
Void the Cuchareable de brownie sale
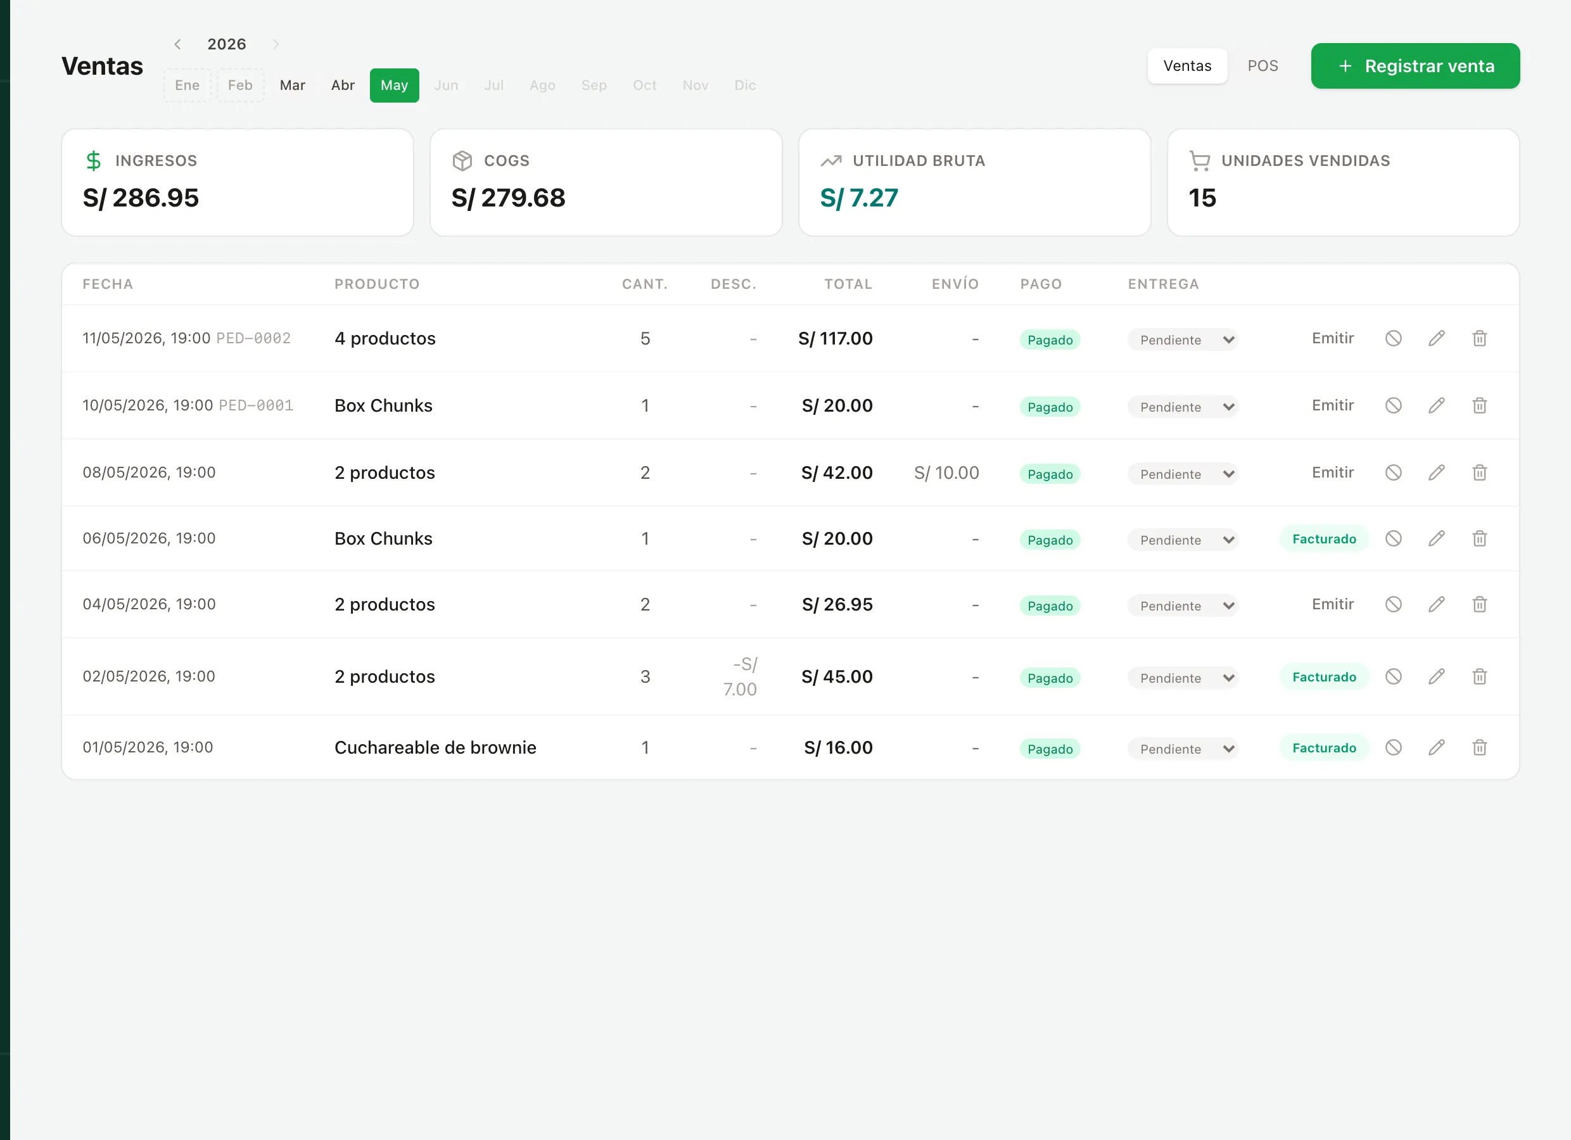[1393, 747]
